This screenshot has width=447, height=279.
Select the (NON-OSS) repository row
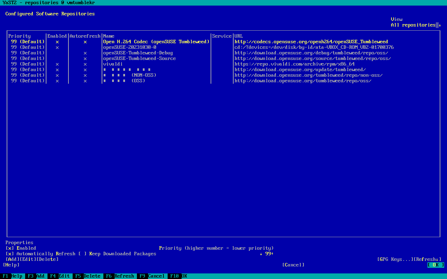223,75
